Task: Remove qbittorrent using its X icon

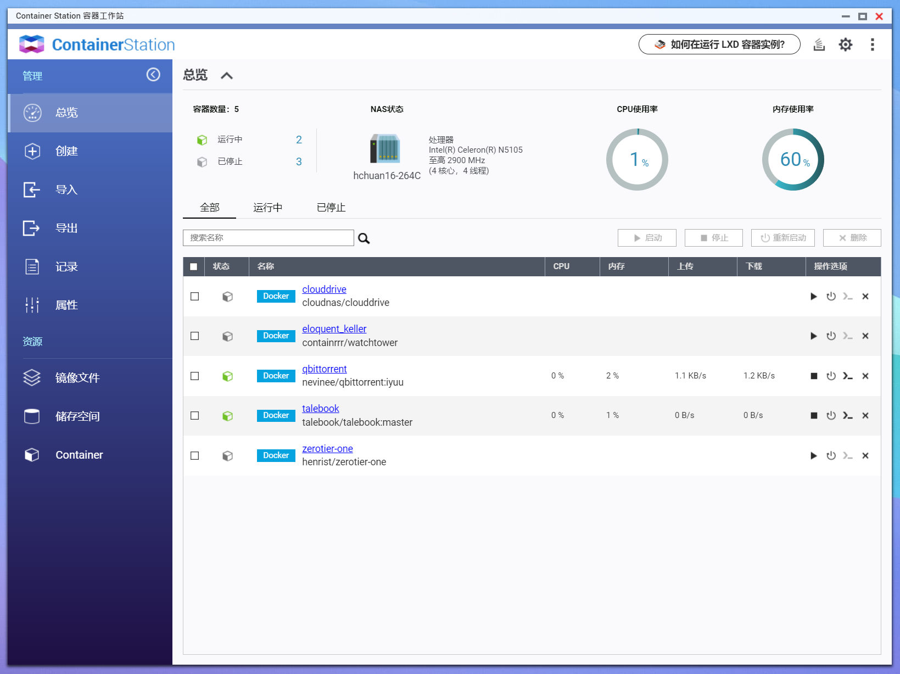Action: tap(865, 376)
